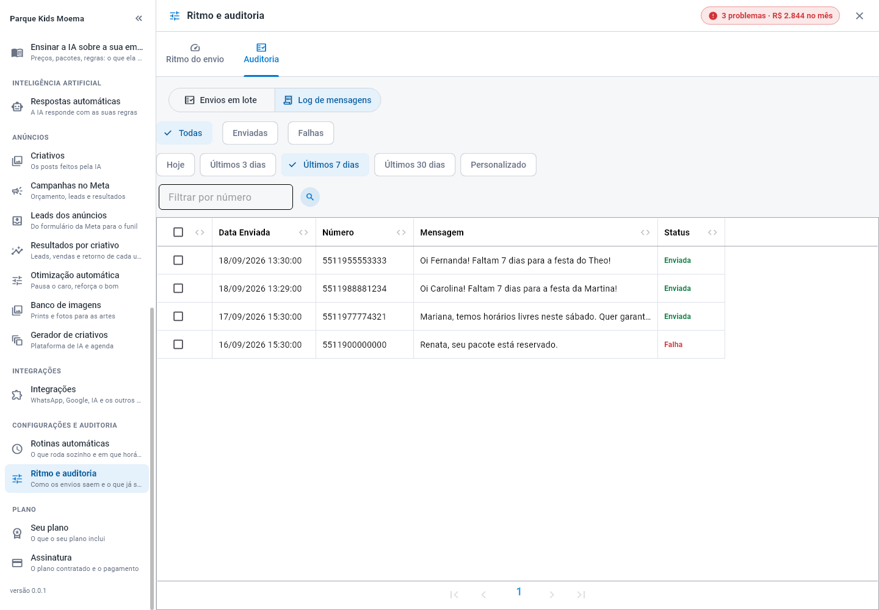Go to first page of the table

[454, 595]
